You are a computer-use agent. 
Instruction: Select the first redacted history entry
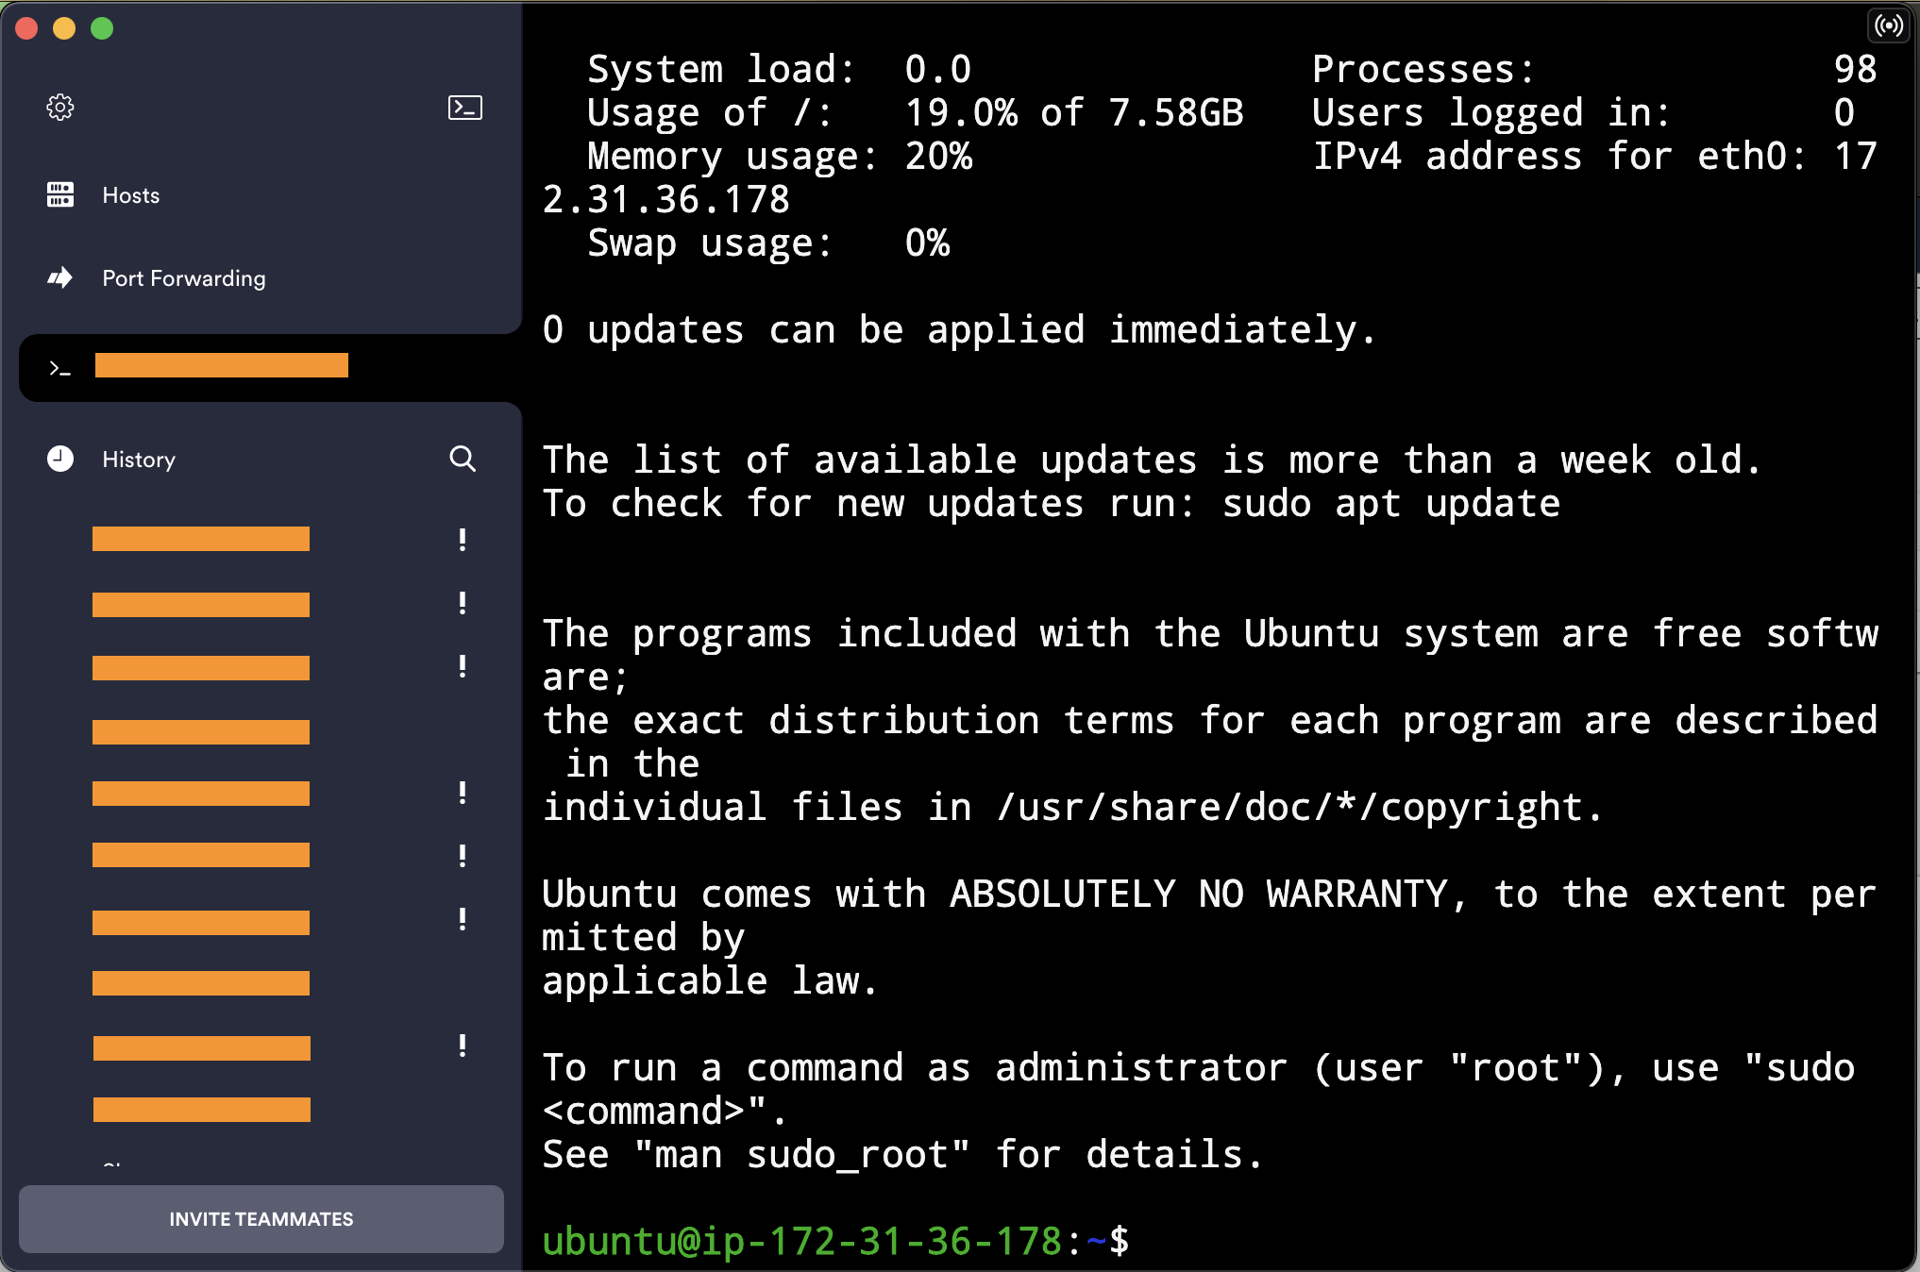pyautogui.click(x=201, y=539)
